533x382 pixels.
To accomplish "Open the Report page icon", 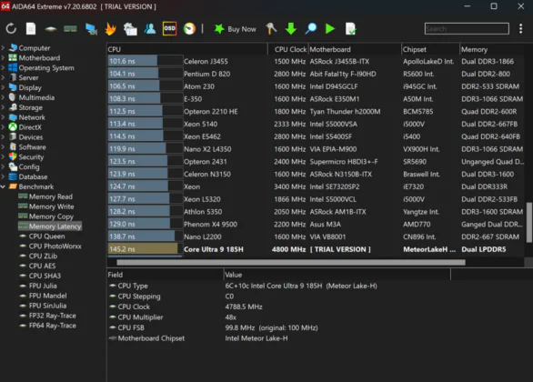I will (x=31, y=29).
